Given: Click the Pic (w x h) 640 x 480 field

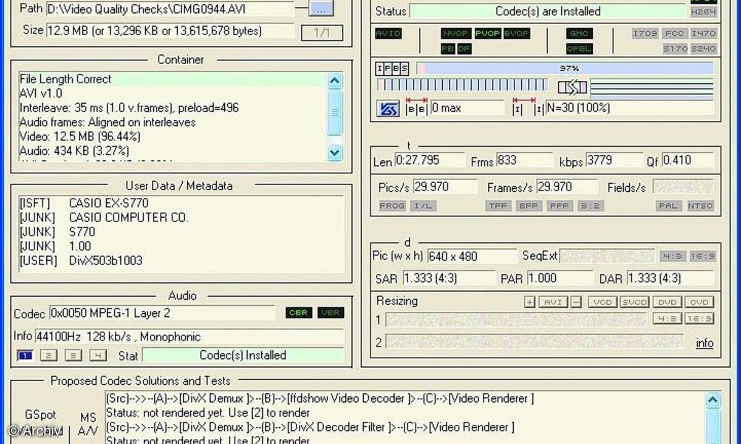Looking at the screenshot, I should point(472,257).
